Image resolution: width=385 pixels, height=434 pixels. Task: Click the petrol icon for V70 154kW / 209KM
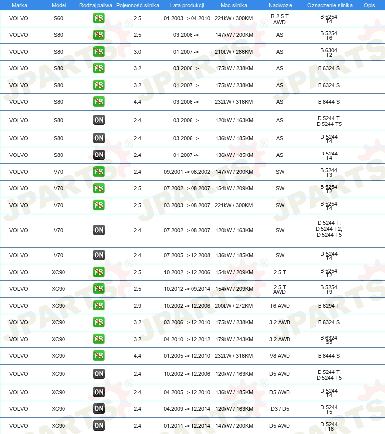(x=99, y=188)
